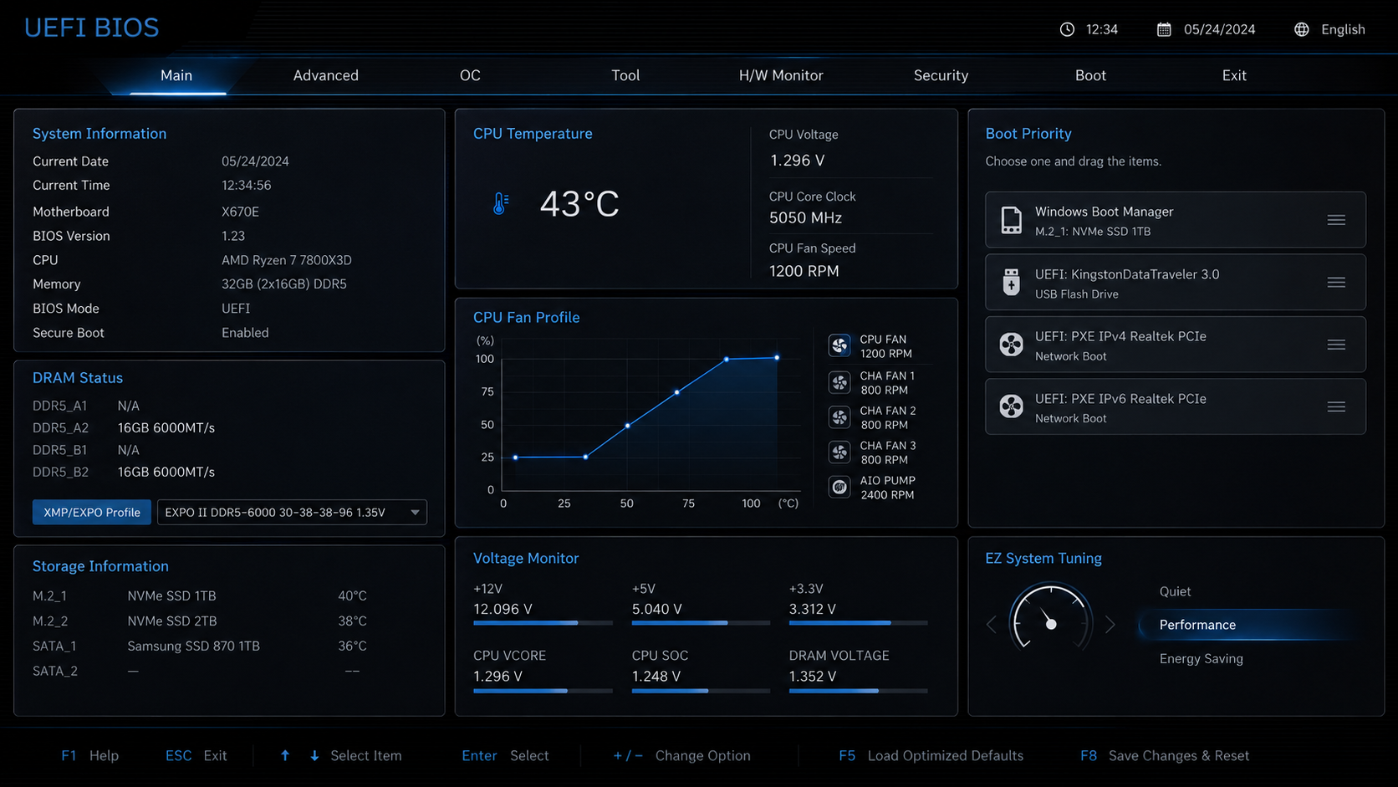Click the 5050 MHz CPU Core Clock value

[805, 217]
